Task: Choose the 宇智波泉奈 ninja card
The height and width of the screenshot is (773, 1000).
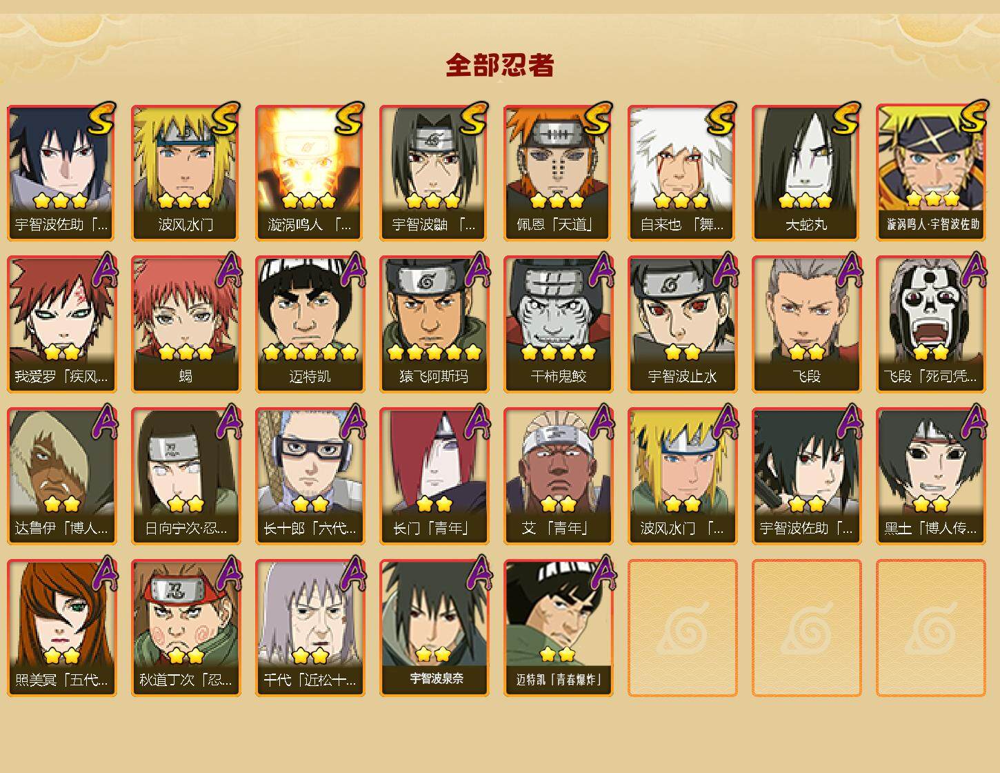Action: coord(434,628)
